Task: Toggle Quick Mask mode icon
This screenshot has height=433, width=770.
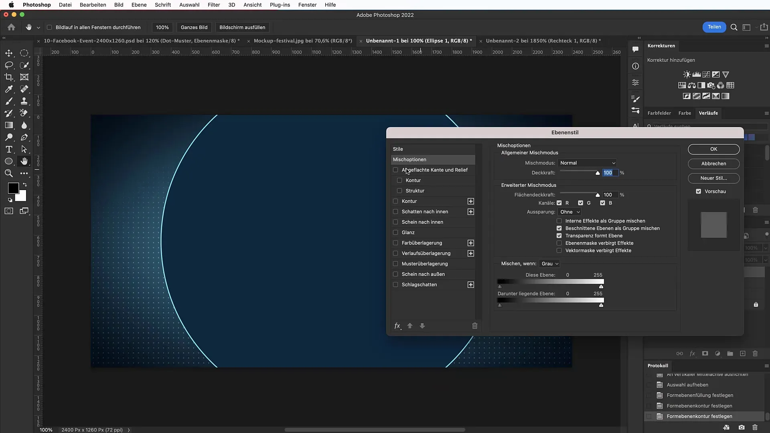Action: tap(9, 211)
